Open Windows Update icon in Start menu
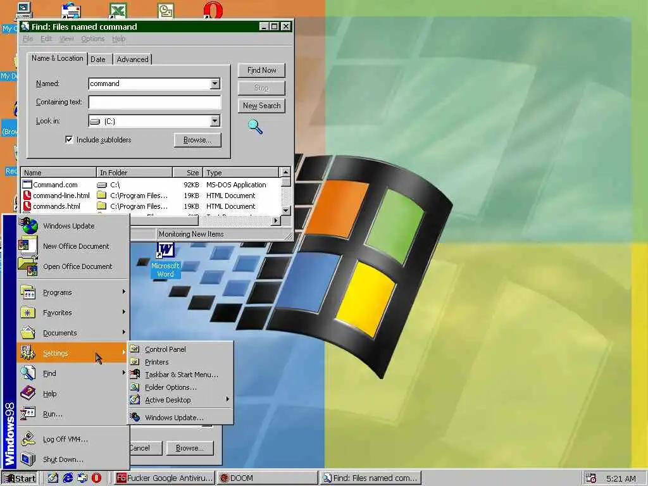The height and width of the screenshot is (486, 648). coord(29,226)
